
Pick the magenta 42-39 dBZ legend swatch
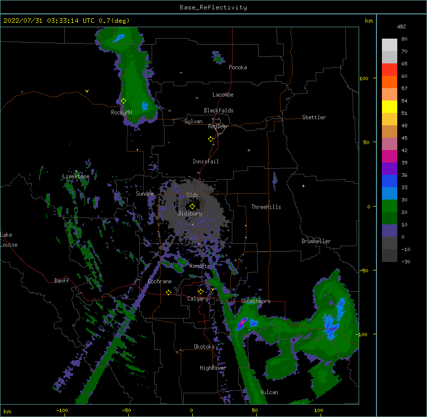click(389, 156)
